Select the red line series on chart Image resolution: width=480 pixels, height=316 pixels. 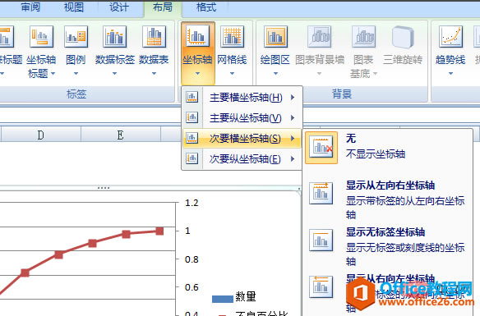pyautogui.click(x=92, y=243)
